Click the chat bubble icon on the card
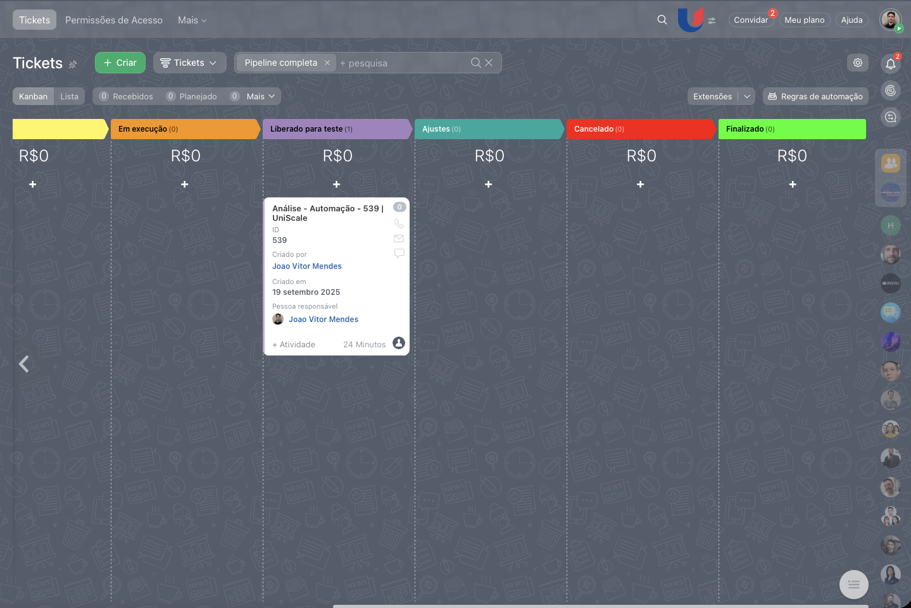The image size is (911, 608). tap(399, 253)
